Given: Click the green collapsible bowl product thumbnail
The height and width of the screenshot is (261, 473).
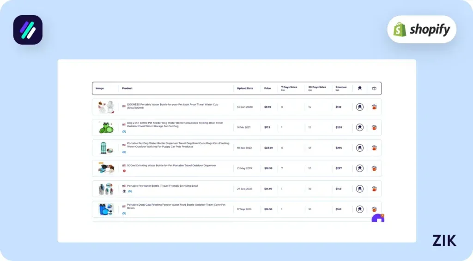Looking at the screenshot, I should tap(106, 127).
